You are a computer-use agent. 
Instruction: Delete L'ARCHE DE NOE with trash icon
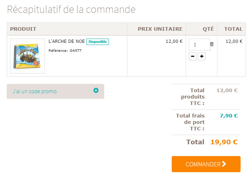coord(212,44)
